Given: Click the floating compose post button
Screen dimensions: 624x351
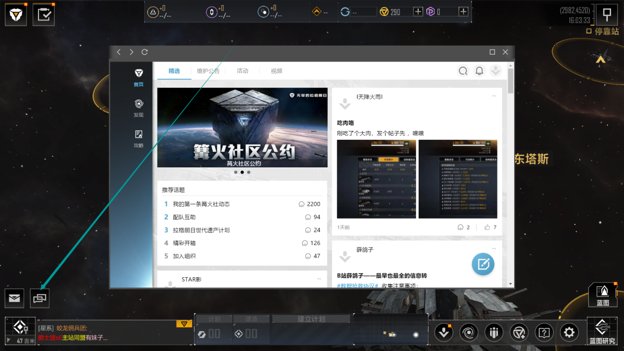Looking at the screenshot, I should tap(483, 264).
